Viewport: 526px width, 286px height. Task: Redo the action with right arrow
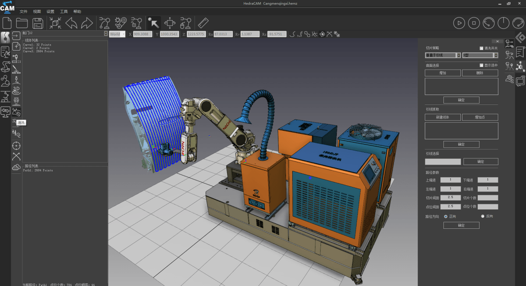[87, 23]
